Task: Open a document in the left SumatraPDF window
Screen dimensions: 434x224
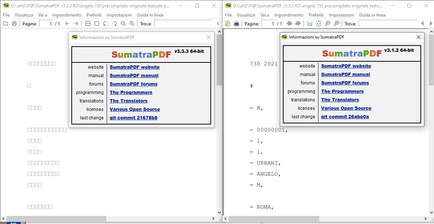Action: tap(5, 23)
